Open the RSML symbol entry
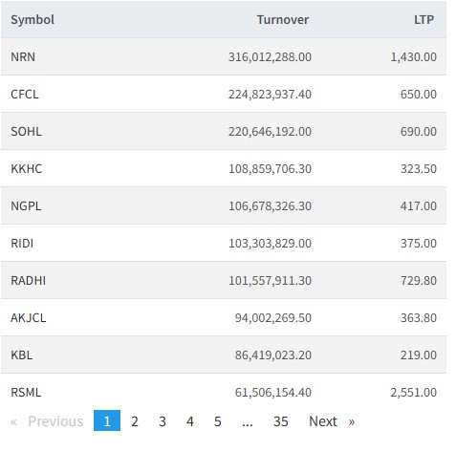The width and height of the screenshot is (456, 452). pos(26,393)
